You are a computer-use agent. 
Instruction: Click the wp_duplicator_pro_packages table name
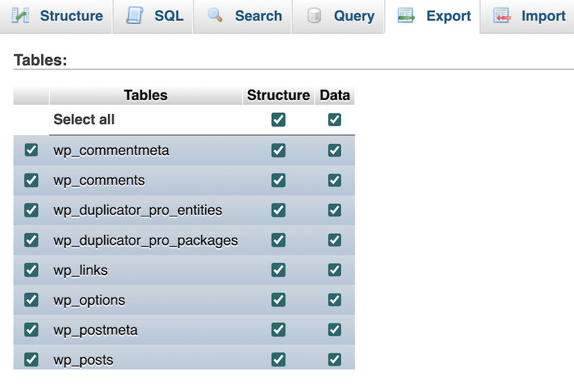point(145,241)
